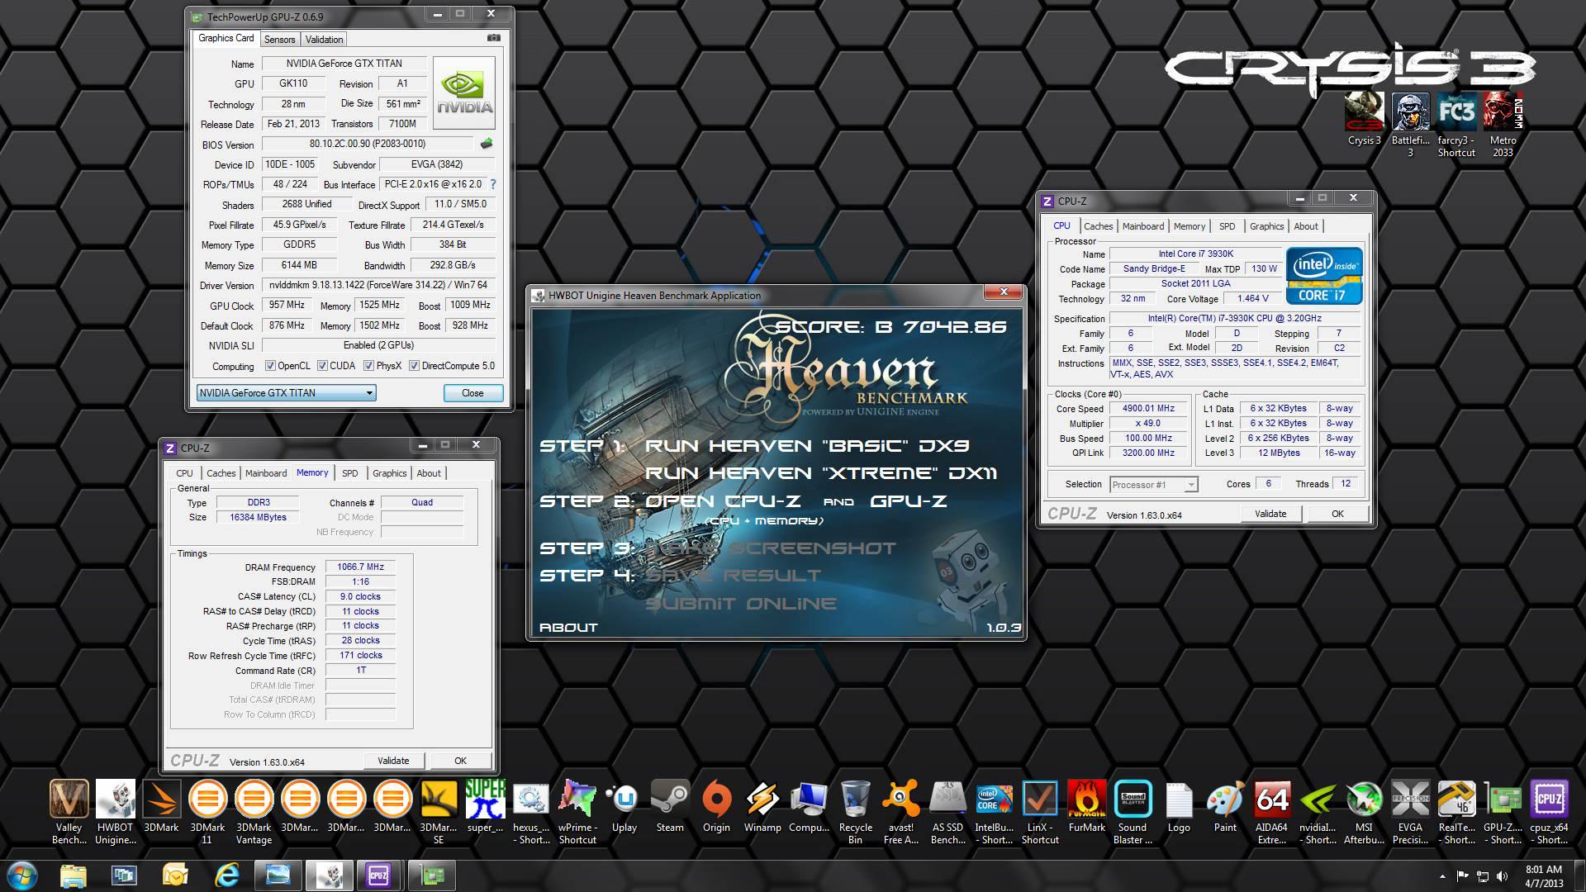Screen dimensions: 1586x892
Task: Click the GPU-Z name field NVIDIA GeForce GTX TITAN
Action: pyautogui.click(x=344, y=64)
